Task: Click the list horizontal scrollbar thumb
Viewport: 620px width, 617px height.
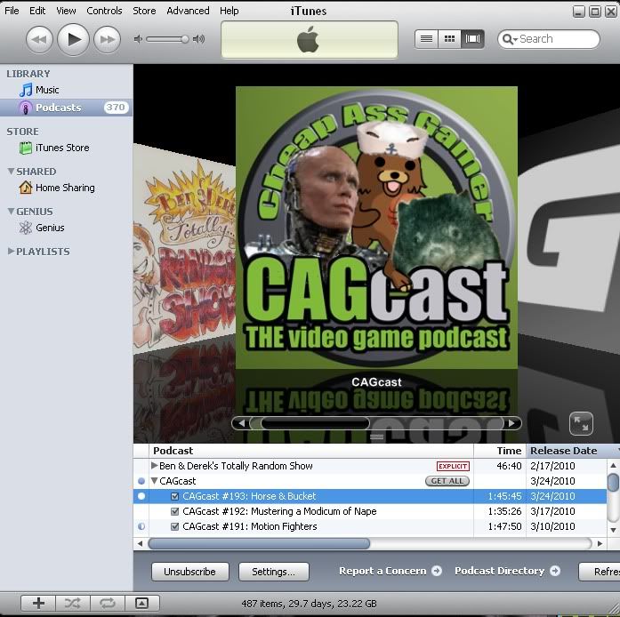Action: pos(259,543)
